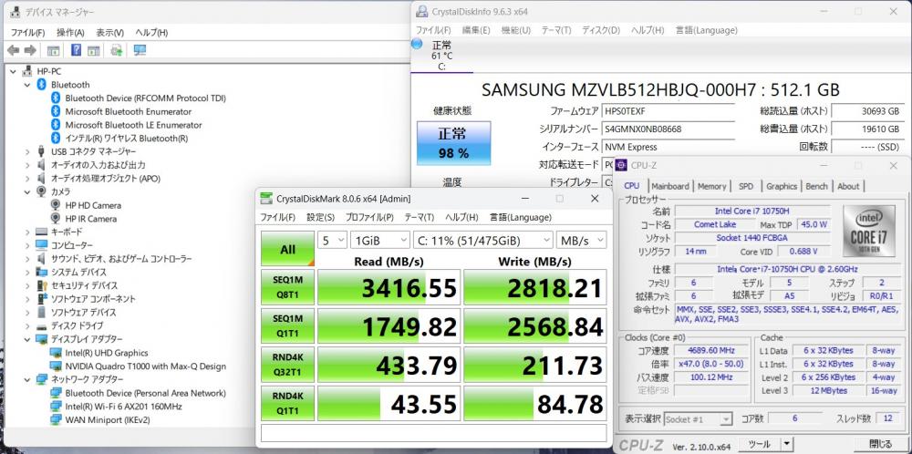The width and height of the screenshot is (912, 454).
Task: Open 操作(A) menu in Device Manager
Action: (x=70, y=33)
